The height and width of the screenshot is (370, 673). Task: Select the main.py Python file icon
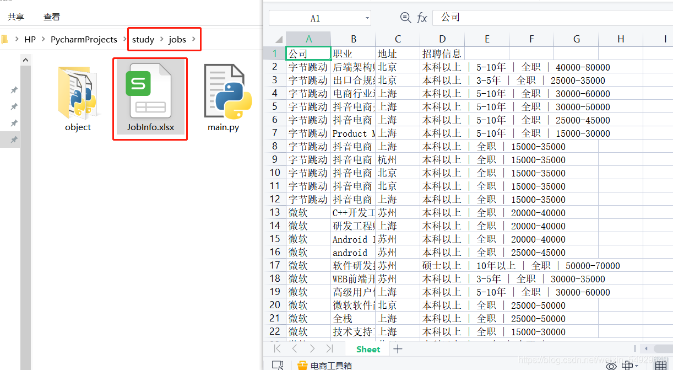pyautogui.click(x=227, y=91)
